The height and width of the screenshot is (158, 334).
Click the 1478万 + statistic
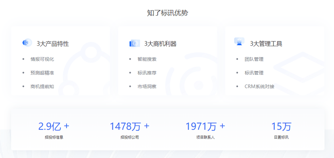click(129, 126)
